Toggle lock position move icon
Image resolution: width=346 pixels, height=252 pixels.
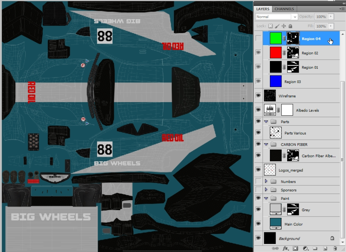pyautogui.click(x=284, y=26)
